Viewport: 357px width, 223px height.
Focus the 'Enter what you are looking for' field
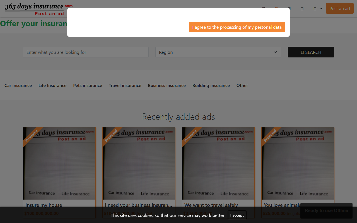86,52
